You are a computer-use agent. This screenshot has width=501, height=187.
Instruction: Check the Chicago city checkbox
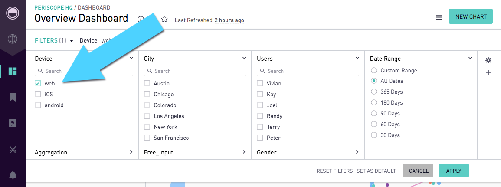click(147, 94)
